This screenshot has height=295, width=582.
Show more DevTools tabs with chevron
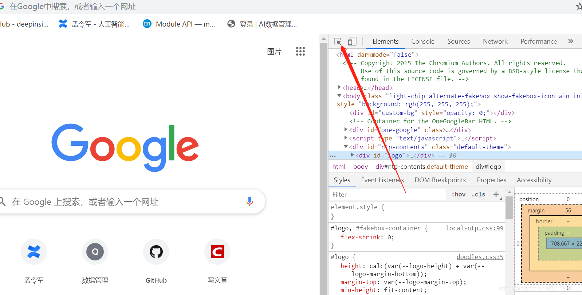point(571,41)
